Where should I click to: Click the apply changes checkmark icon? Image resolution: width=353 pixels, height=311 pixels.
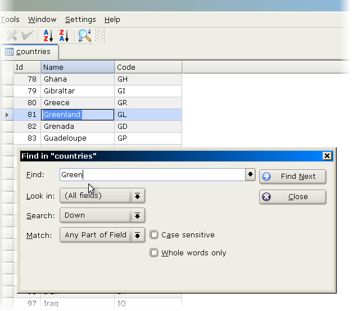(x=27, y=35)
